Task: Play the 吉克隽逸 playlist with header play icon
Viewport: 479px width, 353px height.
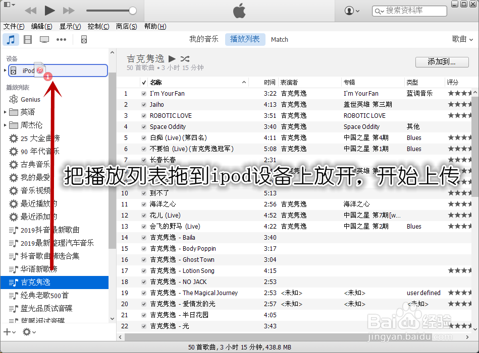Action: coord(172,58)
